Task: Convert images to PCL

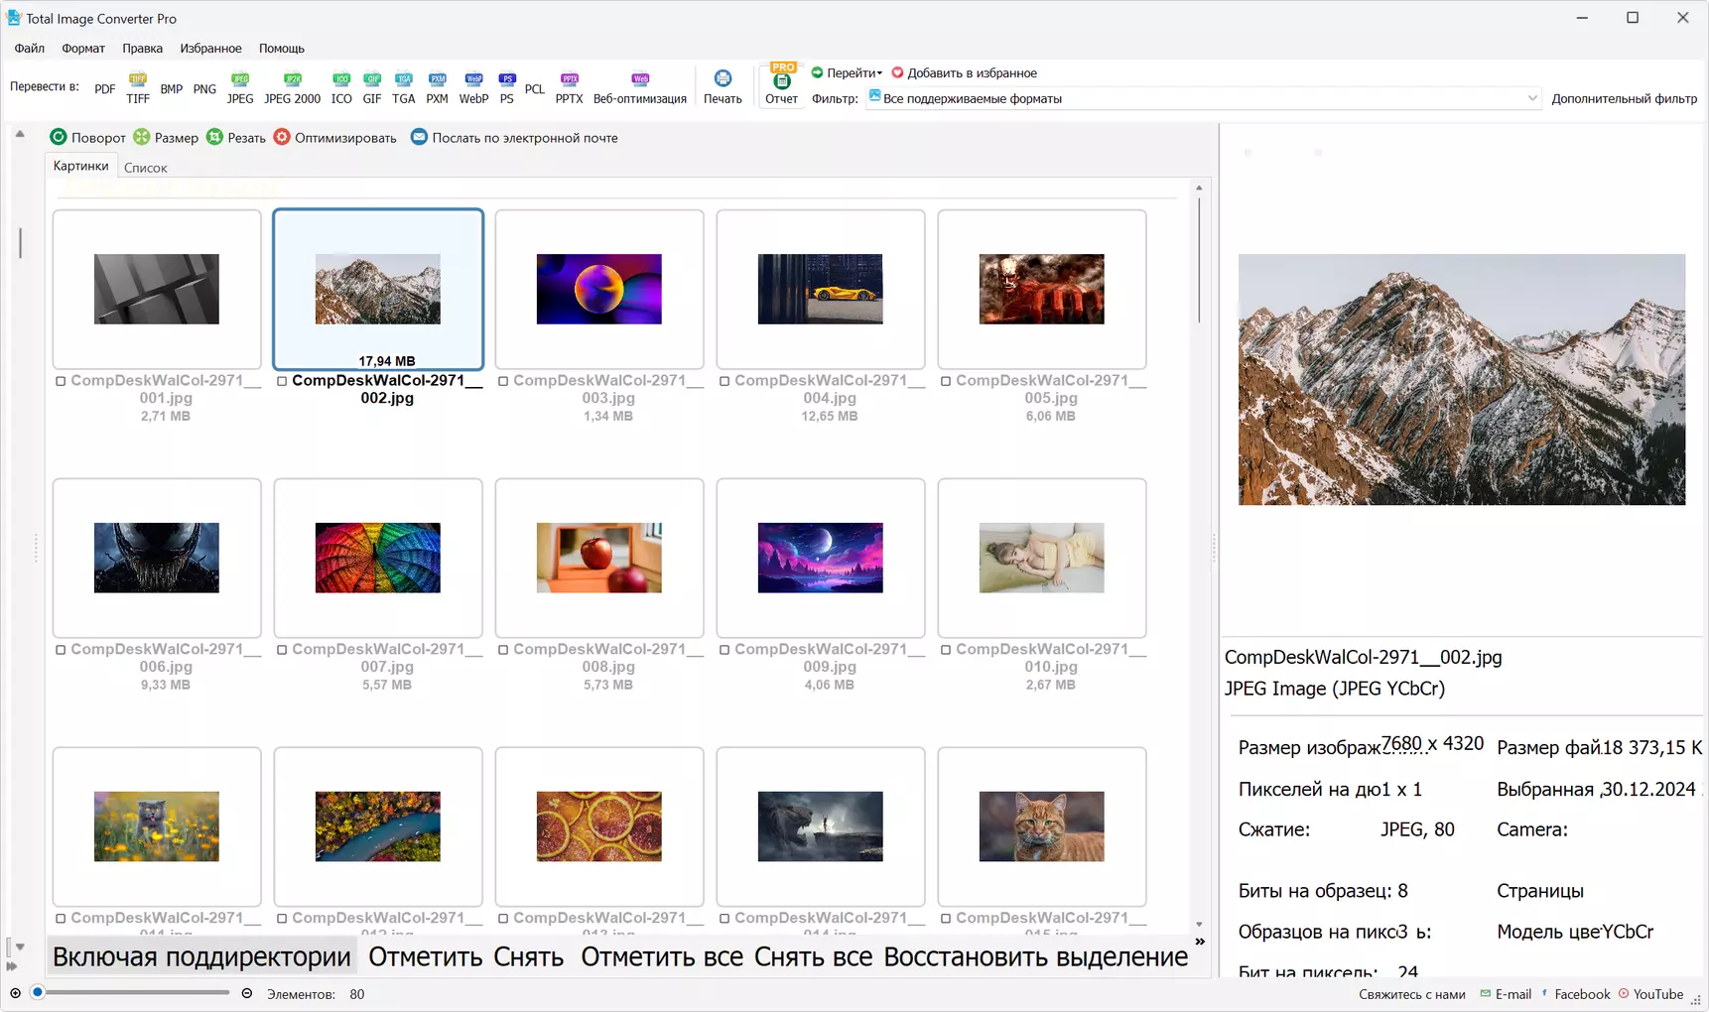Action: [535, 88]
